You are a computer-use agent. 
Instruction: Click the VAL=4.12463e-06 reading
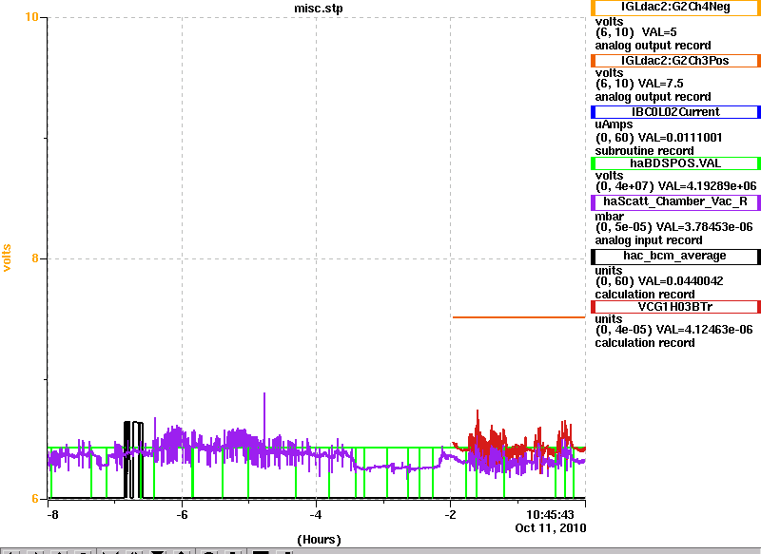(704, 330)
